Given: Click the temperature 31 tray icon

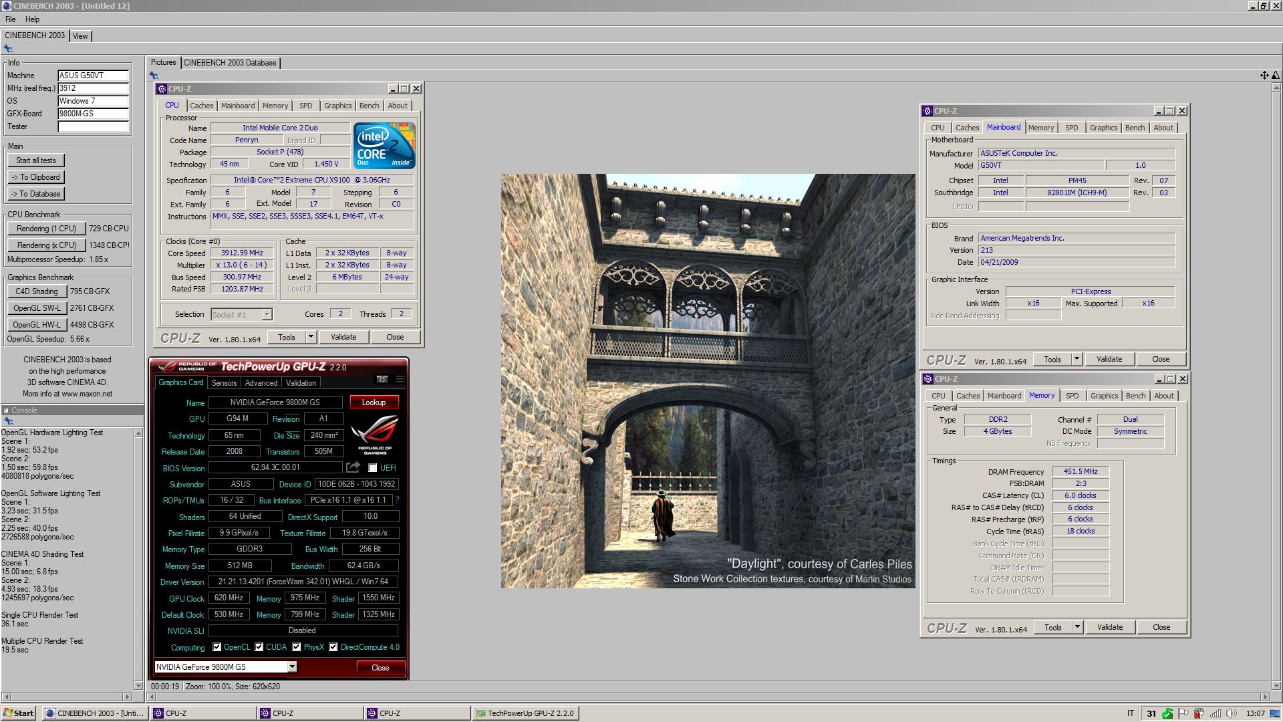Looking at the screenshot, I should click(1151, 713).
